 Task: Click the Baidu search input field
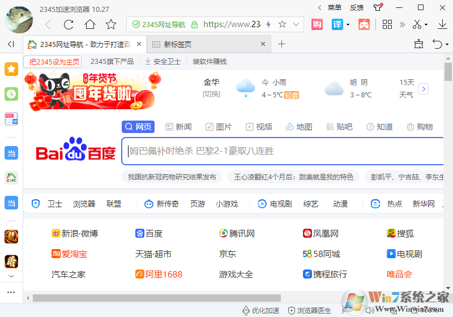pyautogui.click(x=283, y=151)
